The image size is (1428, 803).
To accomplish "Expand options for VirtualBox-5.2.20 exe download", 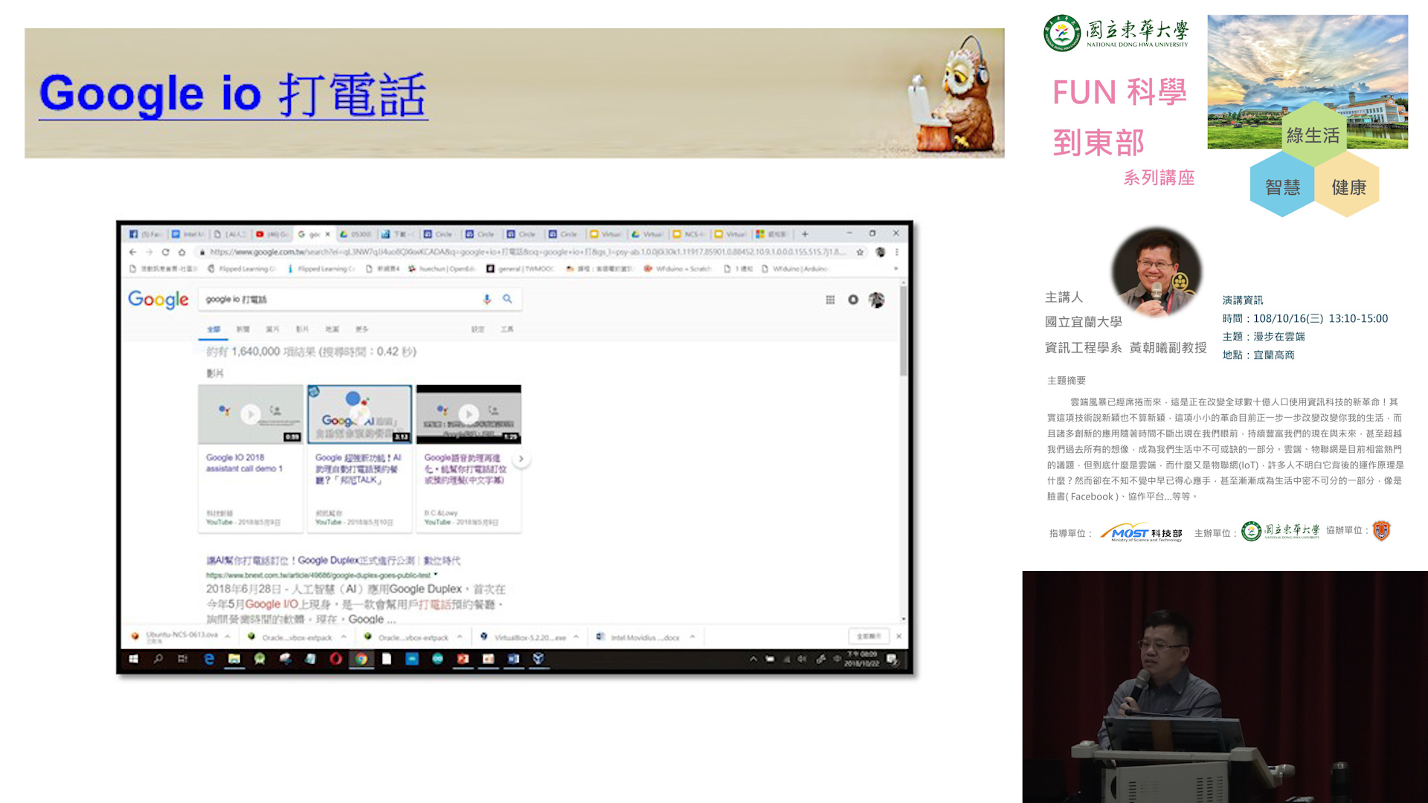I will (x=576, y=637).
